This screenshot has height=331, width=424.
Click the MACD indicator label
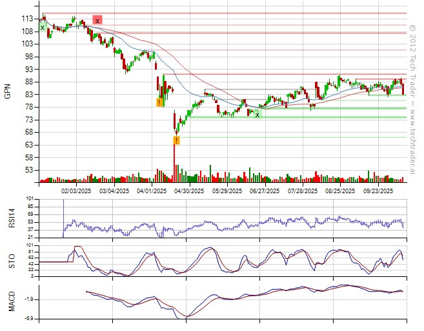pyautogui.click(x=10, y=301)
